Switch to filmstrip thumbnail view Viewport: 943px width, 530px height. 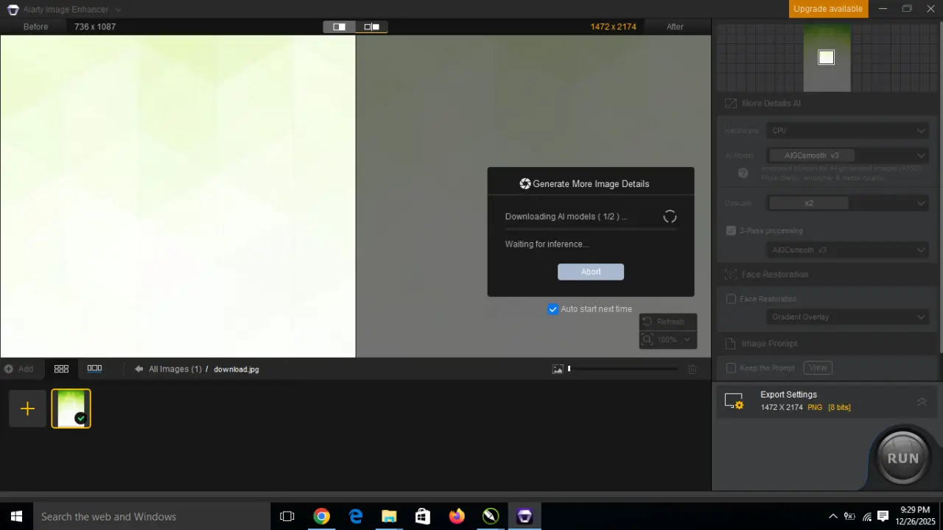pyautogui.click(x=94, y=369)
